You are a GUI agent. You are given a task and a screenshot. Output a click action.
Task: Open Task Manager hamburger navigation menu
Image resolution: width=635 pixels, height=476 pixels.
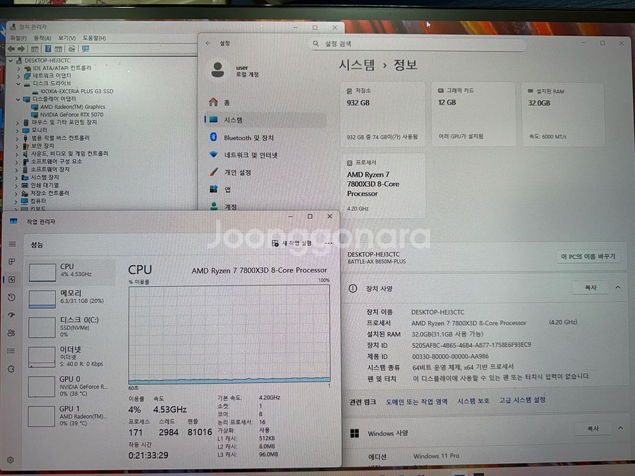[x=12, y=244]
